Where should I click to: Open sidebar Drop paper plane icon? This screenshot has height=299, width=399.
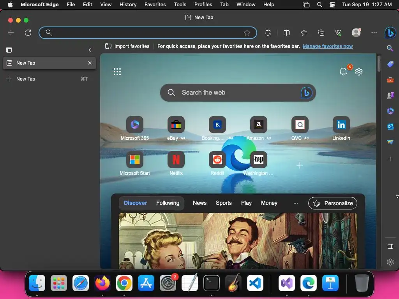coord(390,142)
